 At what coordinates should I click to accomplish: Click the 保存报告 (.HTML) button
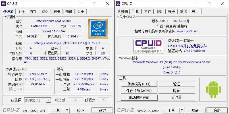139,91
